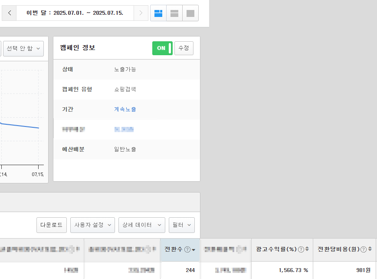Open the 계속노출 period link
Viewport: 377px width, 279px height.
pos(125,110)
